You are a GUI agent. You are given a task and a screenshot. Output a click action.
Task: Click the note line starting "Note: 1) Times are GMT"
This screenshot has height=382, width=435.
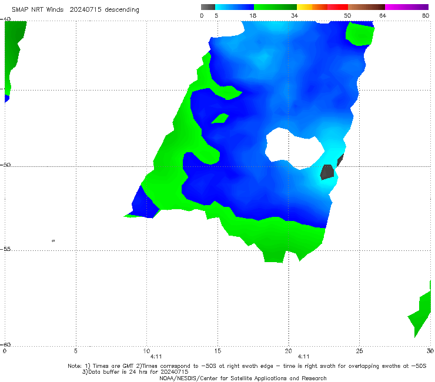[x=247, y=366]
